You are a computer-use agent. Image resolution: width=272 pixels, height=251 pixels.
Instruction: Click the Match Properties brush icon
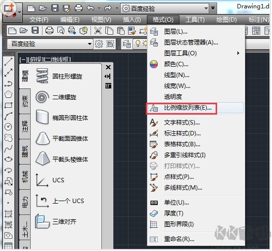coord(132,31)
